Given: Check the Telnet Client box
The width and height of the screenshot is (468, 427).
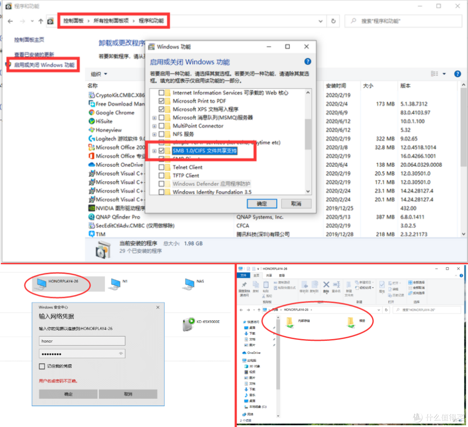Looking at the screenshot, I should click(x=162, y=167).
